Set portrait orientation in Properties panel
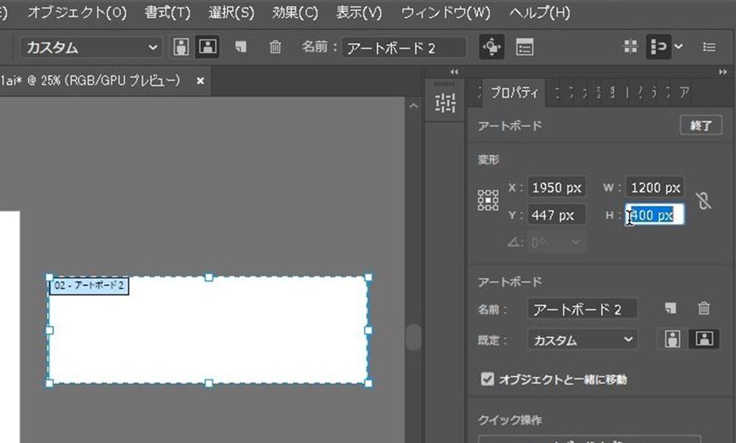 (x=672, y=340)
